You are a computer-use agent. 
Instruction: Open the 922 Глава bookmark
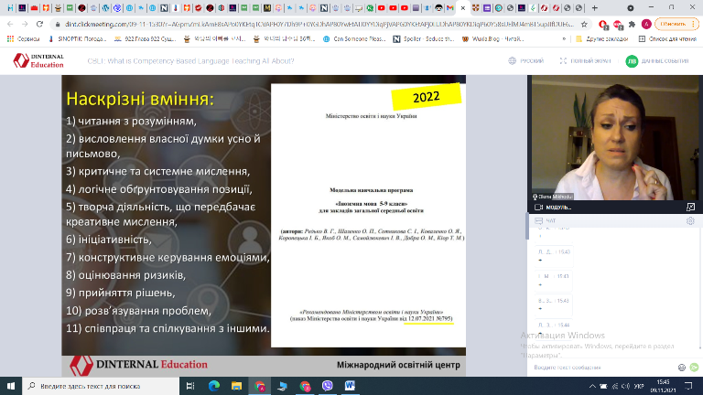coord(145,39)
